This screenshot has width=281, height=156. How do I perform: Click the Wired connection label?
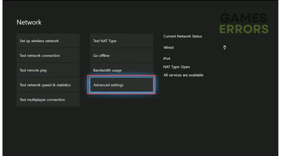(168, 47)
